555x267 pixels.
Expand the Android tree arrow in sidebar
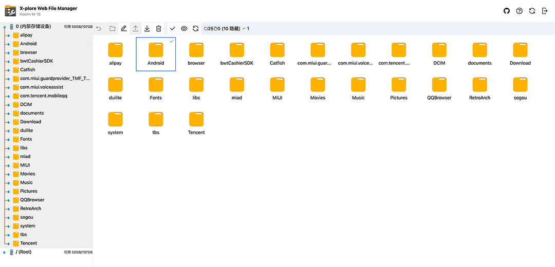pyautogui.click(x=9, y=44)
